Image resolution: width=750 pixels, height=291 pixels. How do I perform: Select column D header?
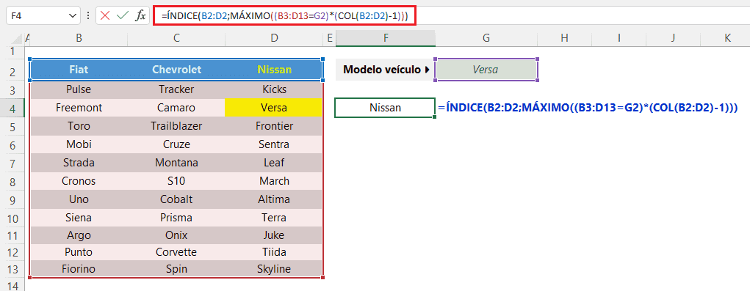(x=274, y=38)
